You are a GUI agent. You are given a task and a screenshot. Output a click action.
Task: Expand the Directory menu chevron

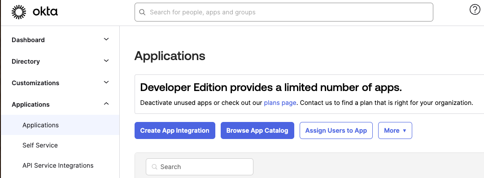click(106, 61)
